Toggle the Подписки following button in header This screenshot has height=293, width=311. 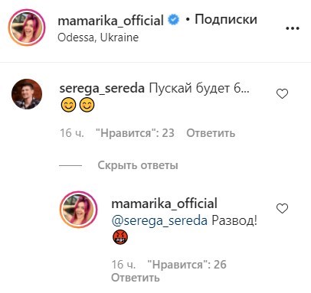pos(226,19)
